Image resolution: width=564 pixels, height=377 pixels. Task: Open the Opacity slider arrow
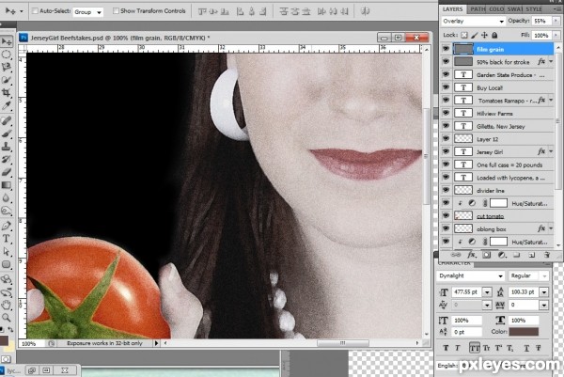point(556,21)
